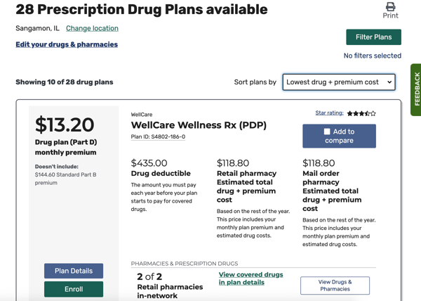Image resolution: width=421 pixels, height=301 pixels.
Task: Click the Plan ID S4802-186-0 text
Action: point(158,137)
